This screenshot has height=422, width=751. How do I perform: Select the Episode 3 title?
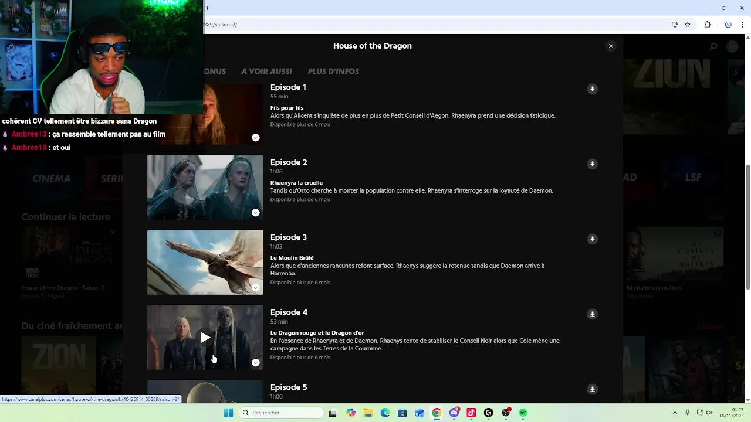(x=289, y=237)
